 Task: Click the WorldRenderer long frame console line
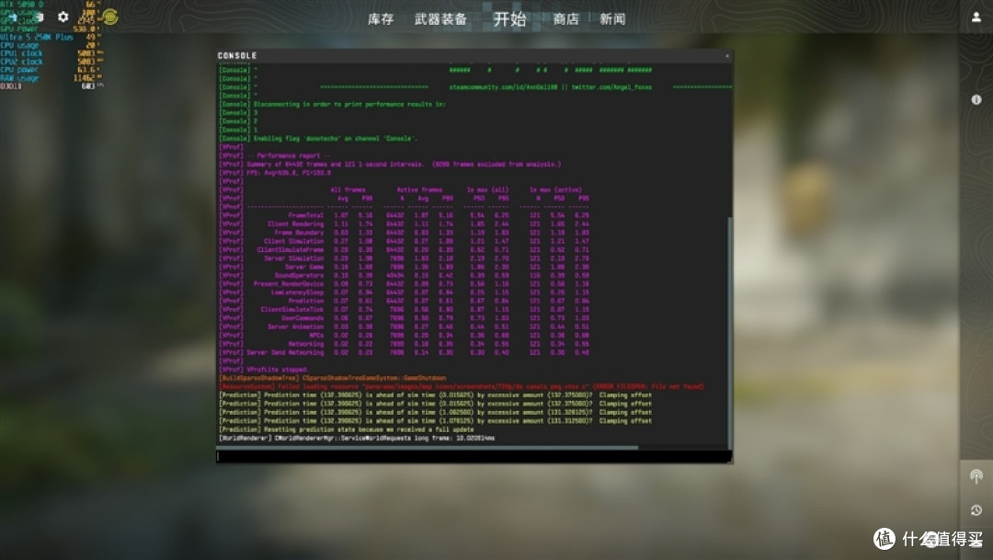(357, 438)
